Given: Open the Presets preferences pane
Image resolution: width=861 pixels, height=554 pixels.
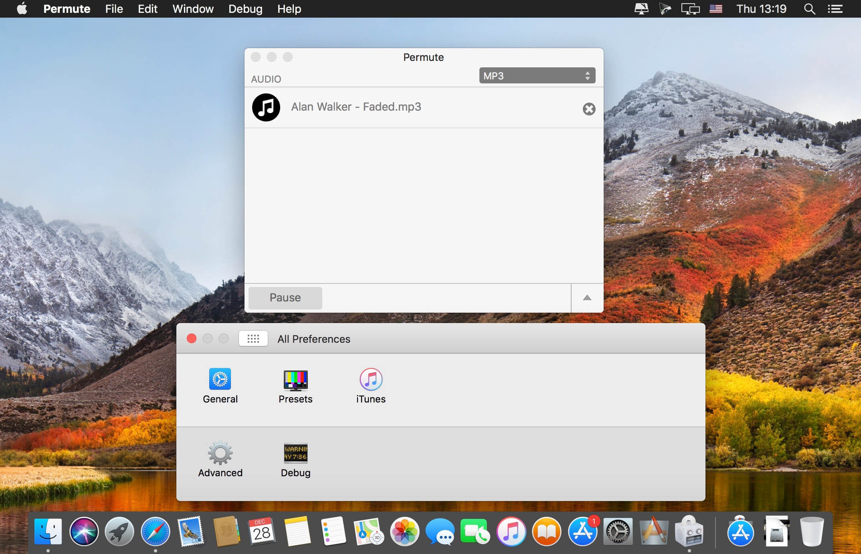Looking at the screenshot, I should (295, 386).
